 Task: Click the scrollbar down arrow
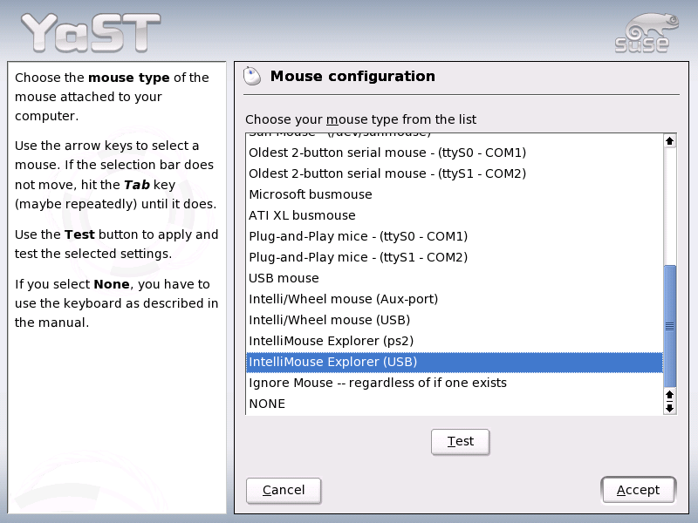pyautogui.click(x=669, y=407)
